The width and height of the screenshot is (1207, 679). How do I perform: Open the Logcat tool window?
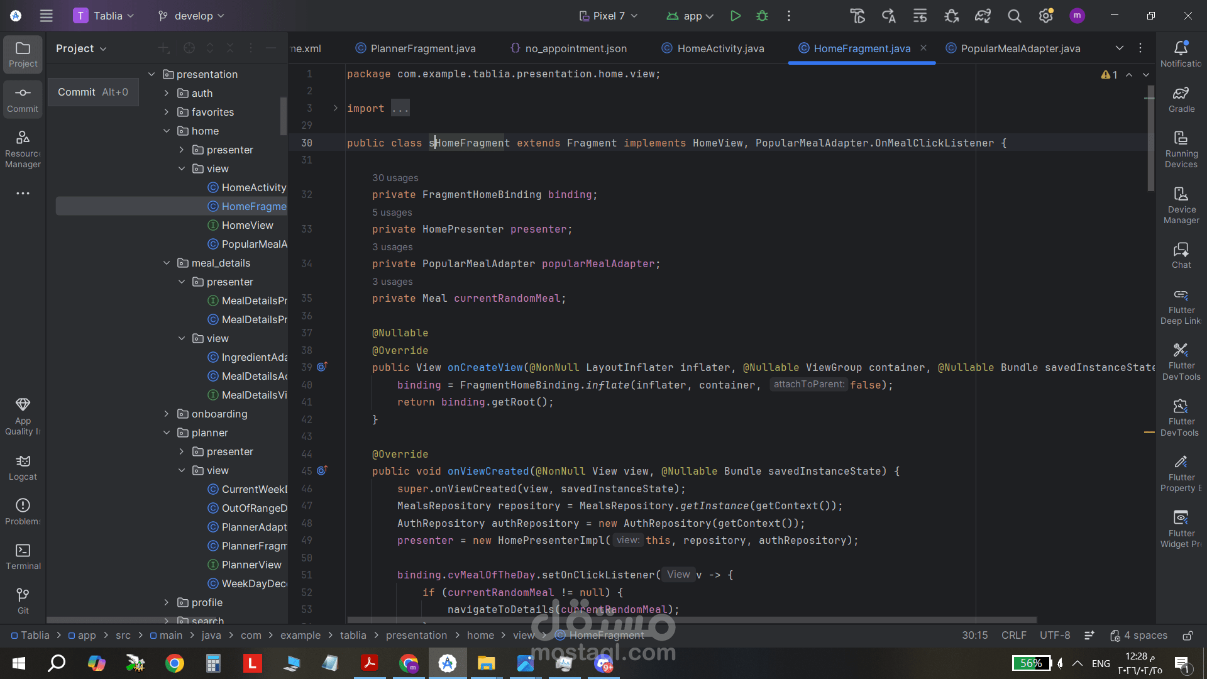[23, 468]
